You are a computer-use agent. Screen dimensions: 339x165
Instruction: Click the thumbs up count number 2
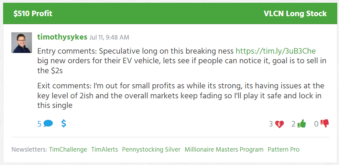point(293,124)
